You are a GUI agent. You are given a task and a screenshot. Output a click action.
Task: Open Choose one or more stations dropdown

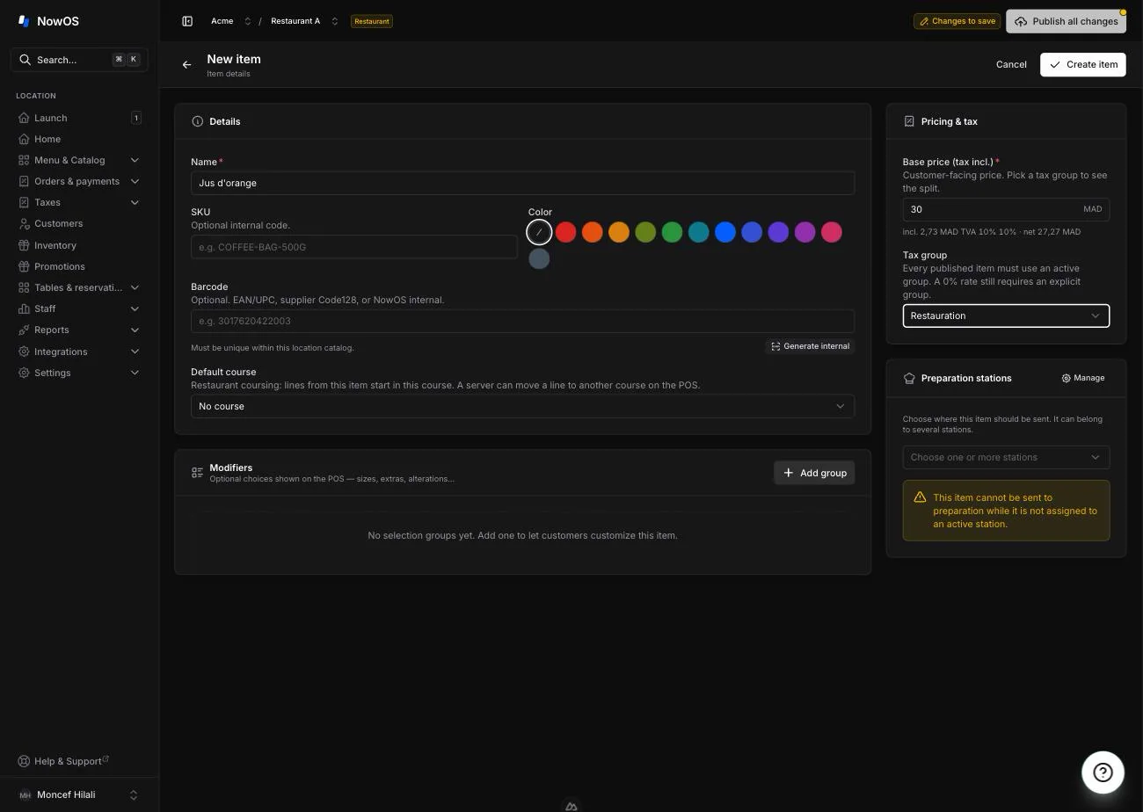(x=1006, y=457)
